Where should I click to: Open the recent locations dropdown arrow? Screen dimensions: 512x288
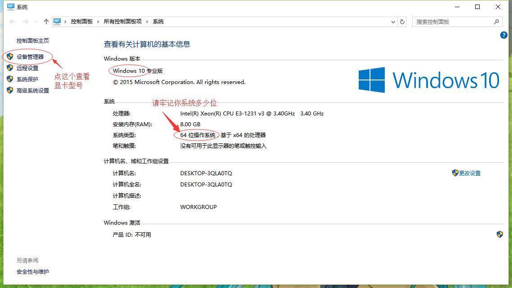click(36, 22)
